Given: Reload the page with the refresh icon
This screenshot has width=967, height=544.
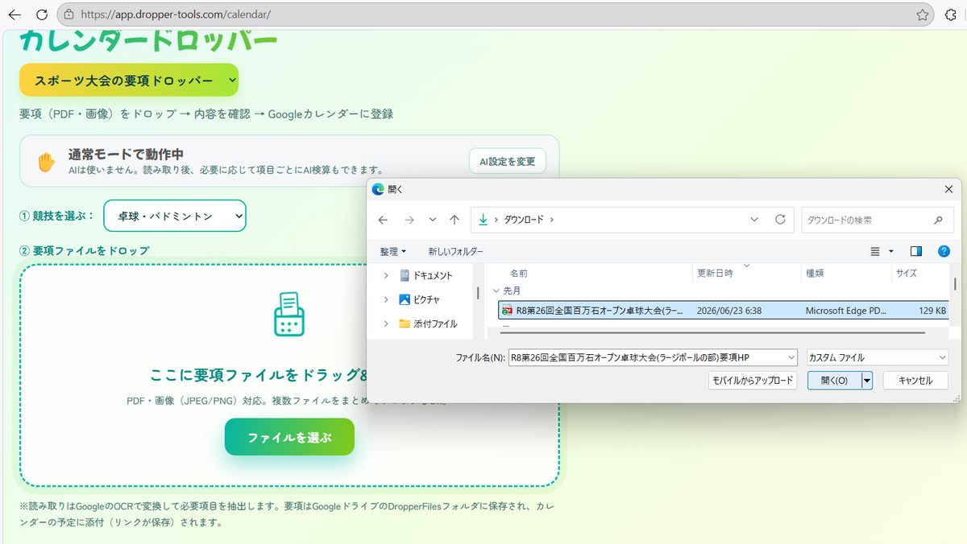Looking at the screenshot, I should (x=42, y=14).
